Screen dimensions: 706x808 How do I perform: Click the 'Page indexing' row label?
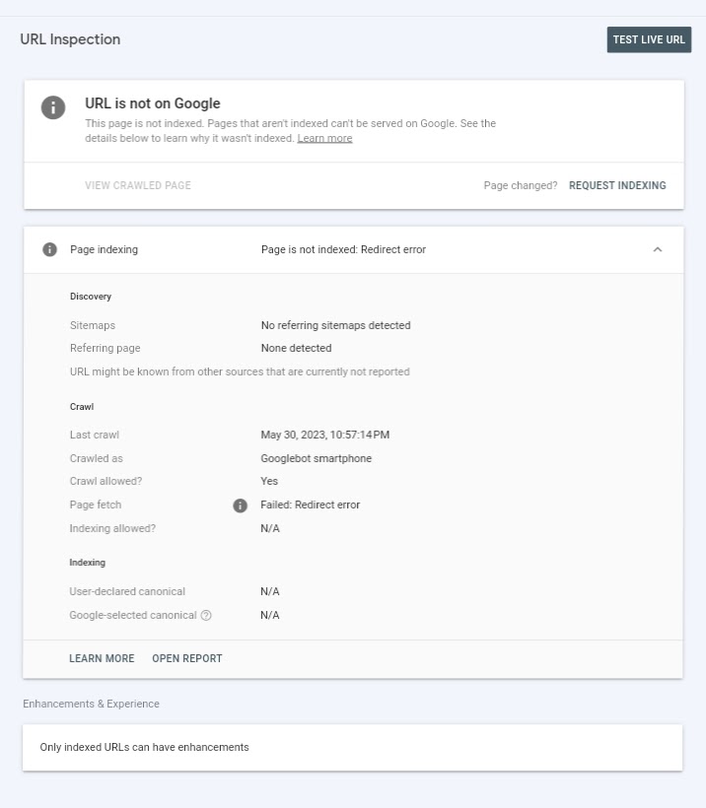(x=104, y=249)
